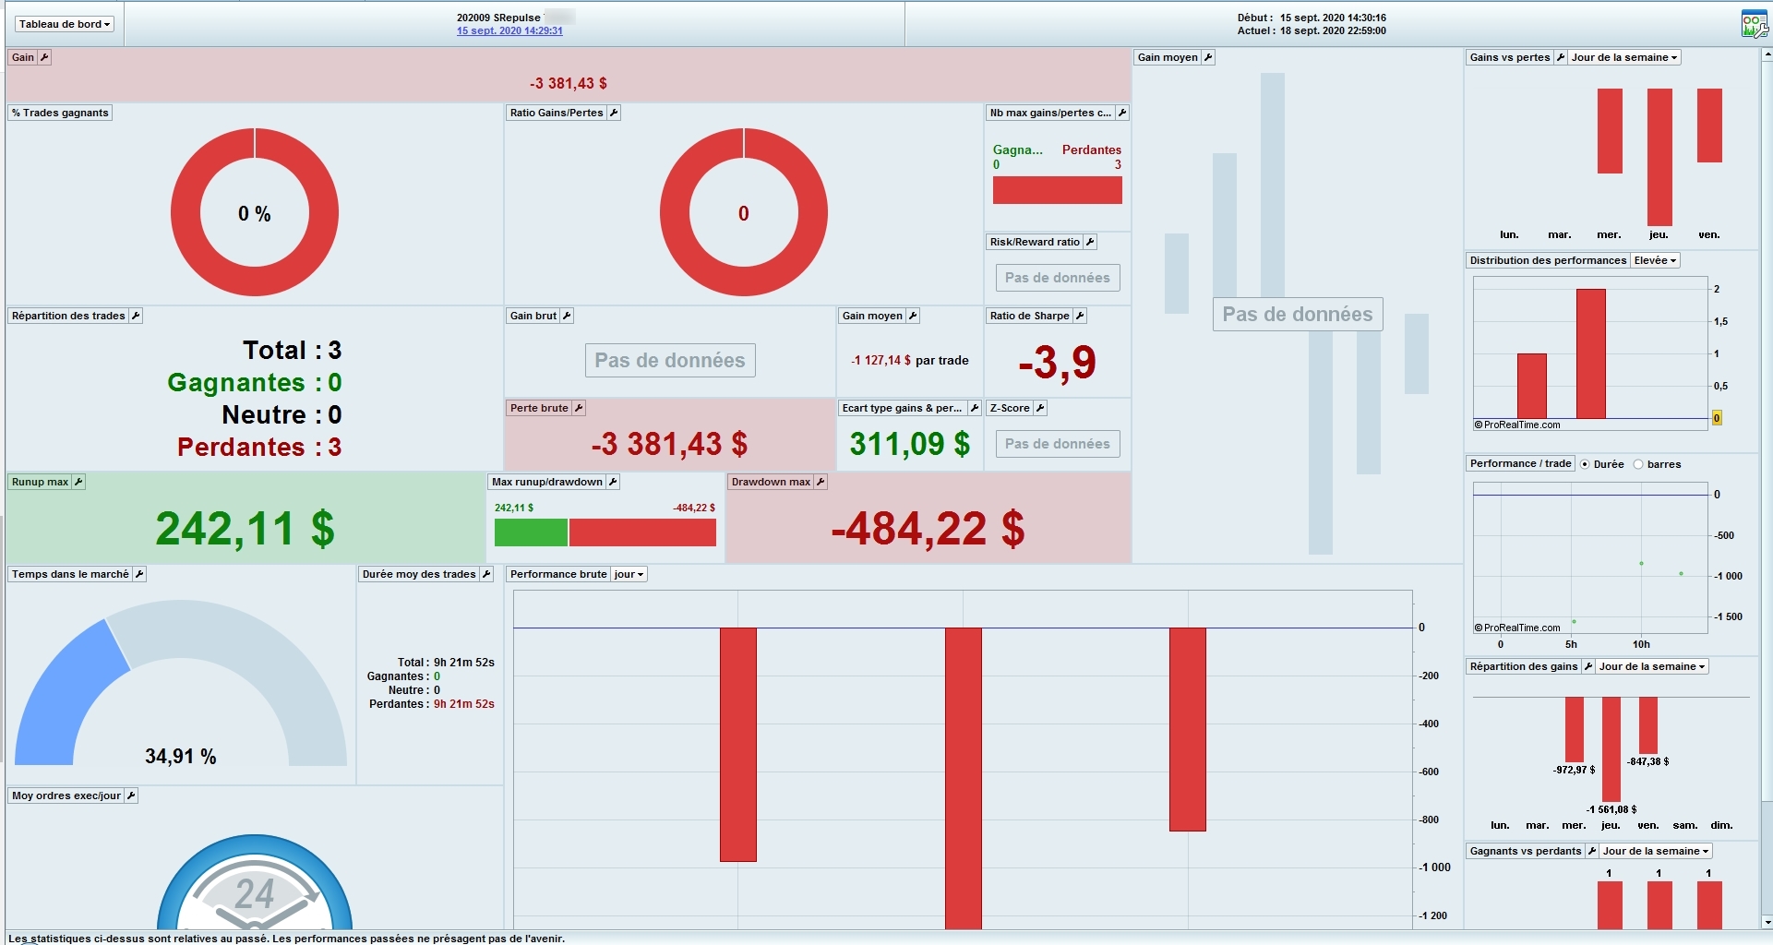Click the report icon in top-right corner
1773x945 pixels.
[1754, 25]
